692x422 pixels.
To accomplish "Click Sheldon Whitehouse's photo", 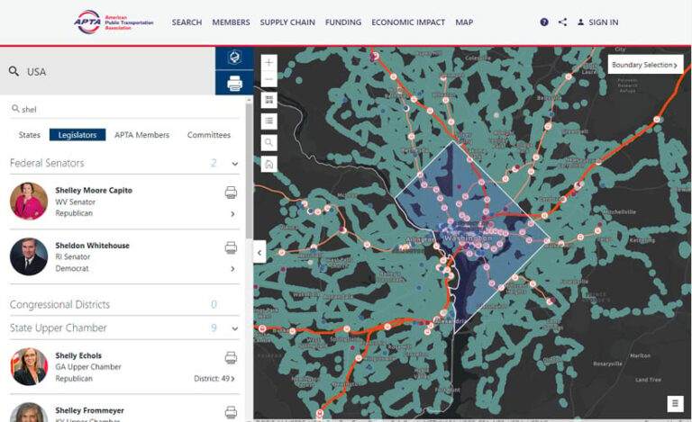I will pos(29,256).
